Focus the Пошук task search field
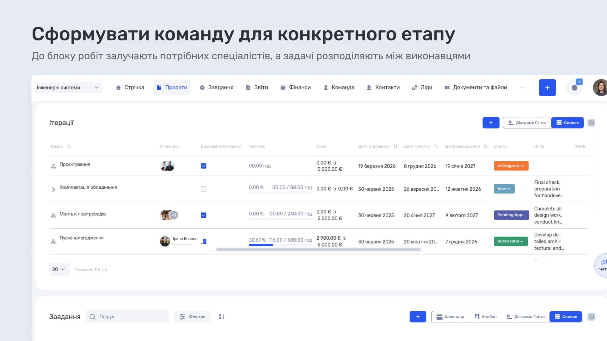Viewport: 607px width, 341px height. pyautogui.click(x=127, y=317)
